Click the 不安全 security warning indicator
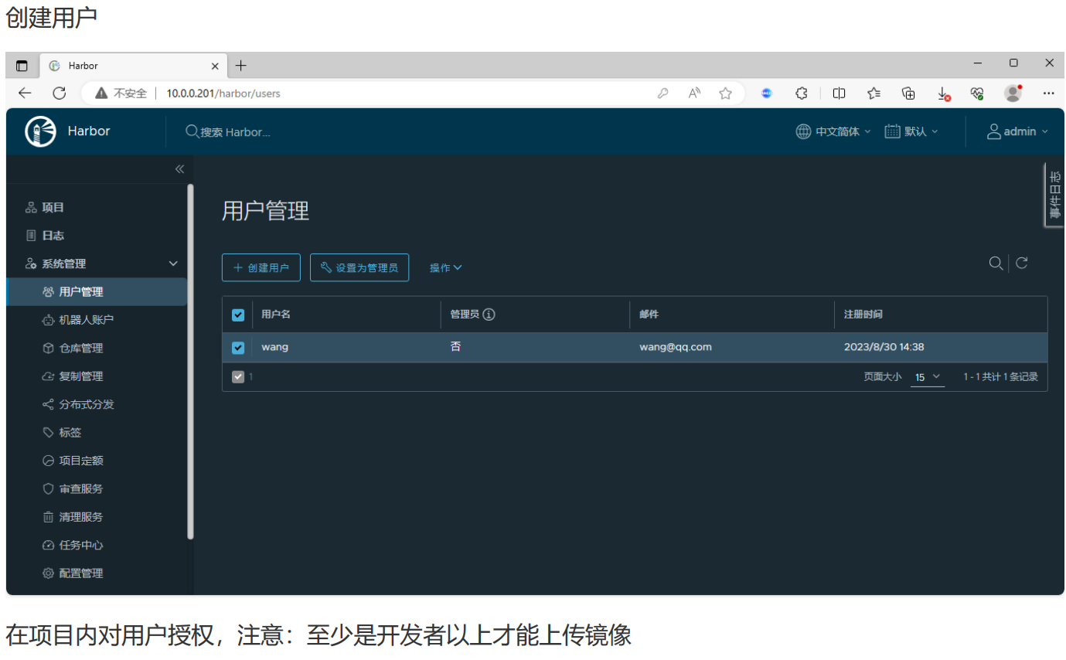Image resolution: width=1066 pixels, height=660 pixels. 121,94
